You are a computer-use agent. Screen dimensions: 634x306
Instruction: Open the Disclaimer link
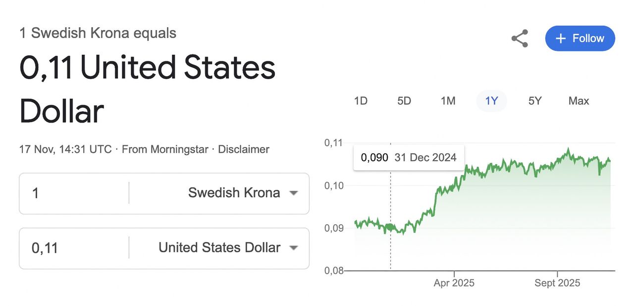tap(244, 149)
